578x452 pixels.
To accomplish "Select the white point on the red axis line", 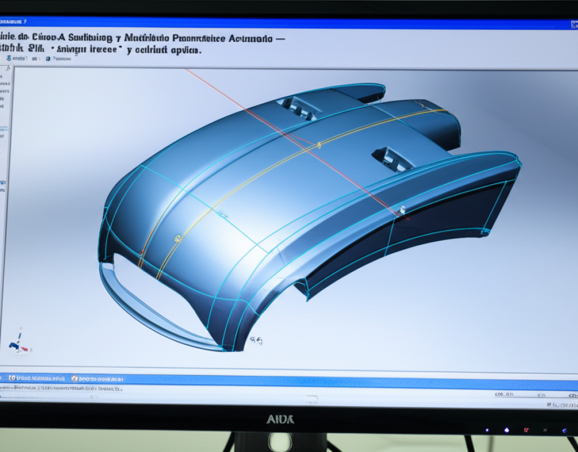I will coord(402,210).
